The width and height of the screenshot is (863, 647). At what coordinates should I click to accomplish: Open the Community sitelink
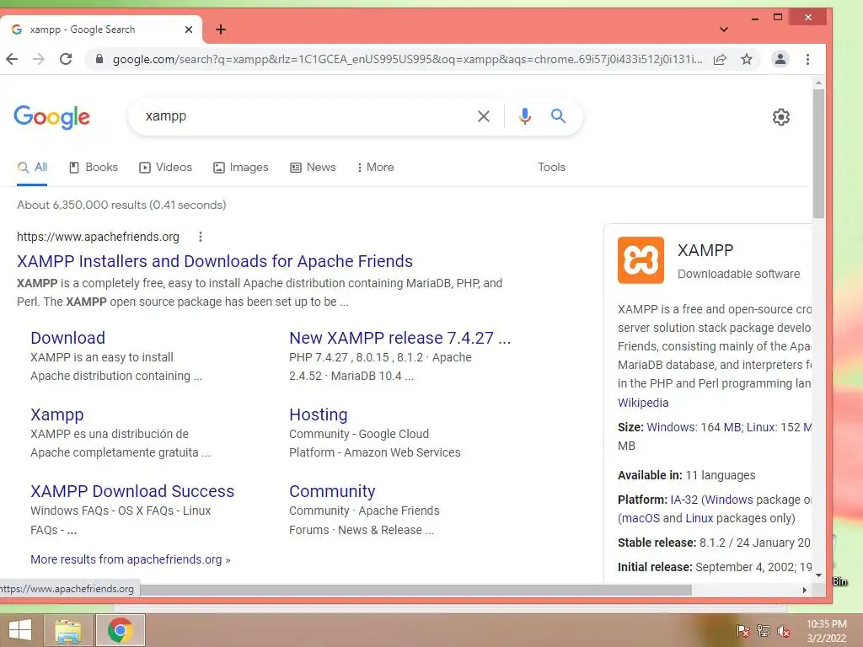click(x=332, y=491)
